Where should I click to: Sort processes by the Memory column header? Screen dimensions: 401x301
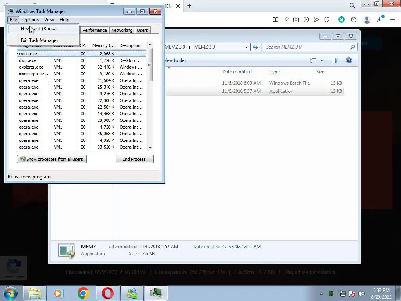coord(103,45)
